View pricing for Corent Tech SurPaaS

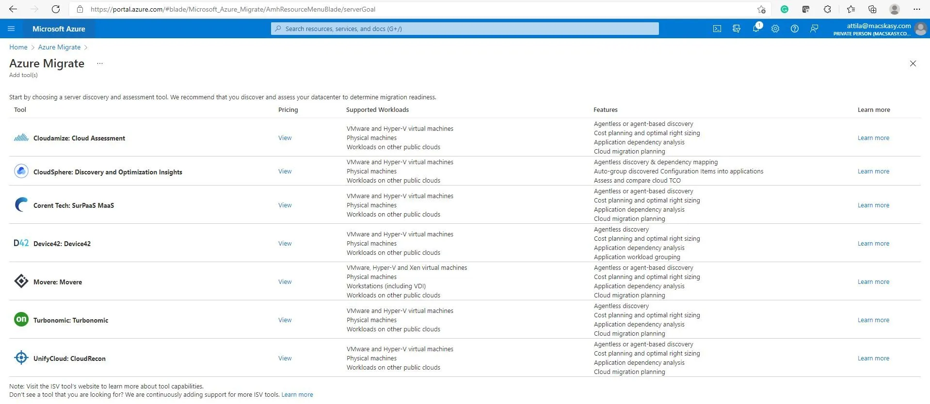[x=285, y=205]
